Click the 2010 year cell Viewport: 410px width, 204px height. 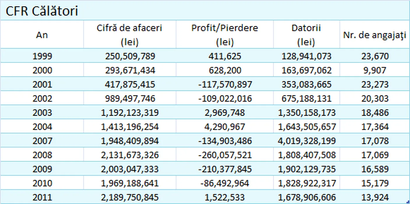[42, 183]
